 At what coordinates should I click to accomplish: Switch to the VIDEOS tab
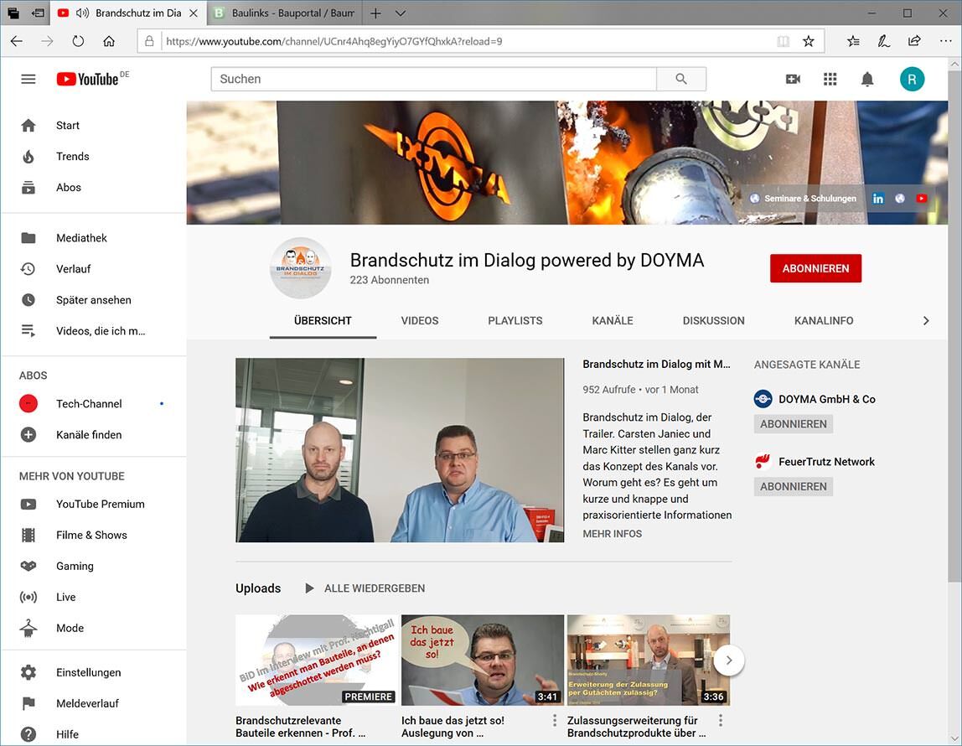[420, 320]
